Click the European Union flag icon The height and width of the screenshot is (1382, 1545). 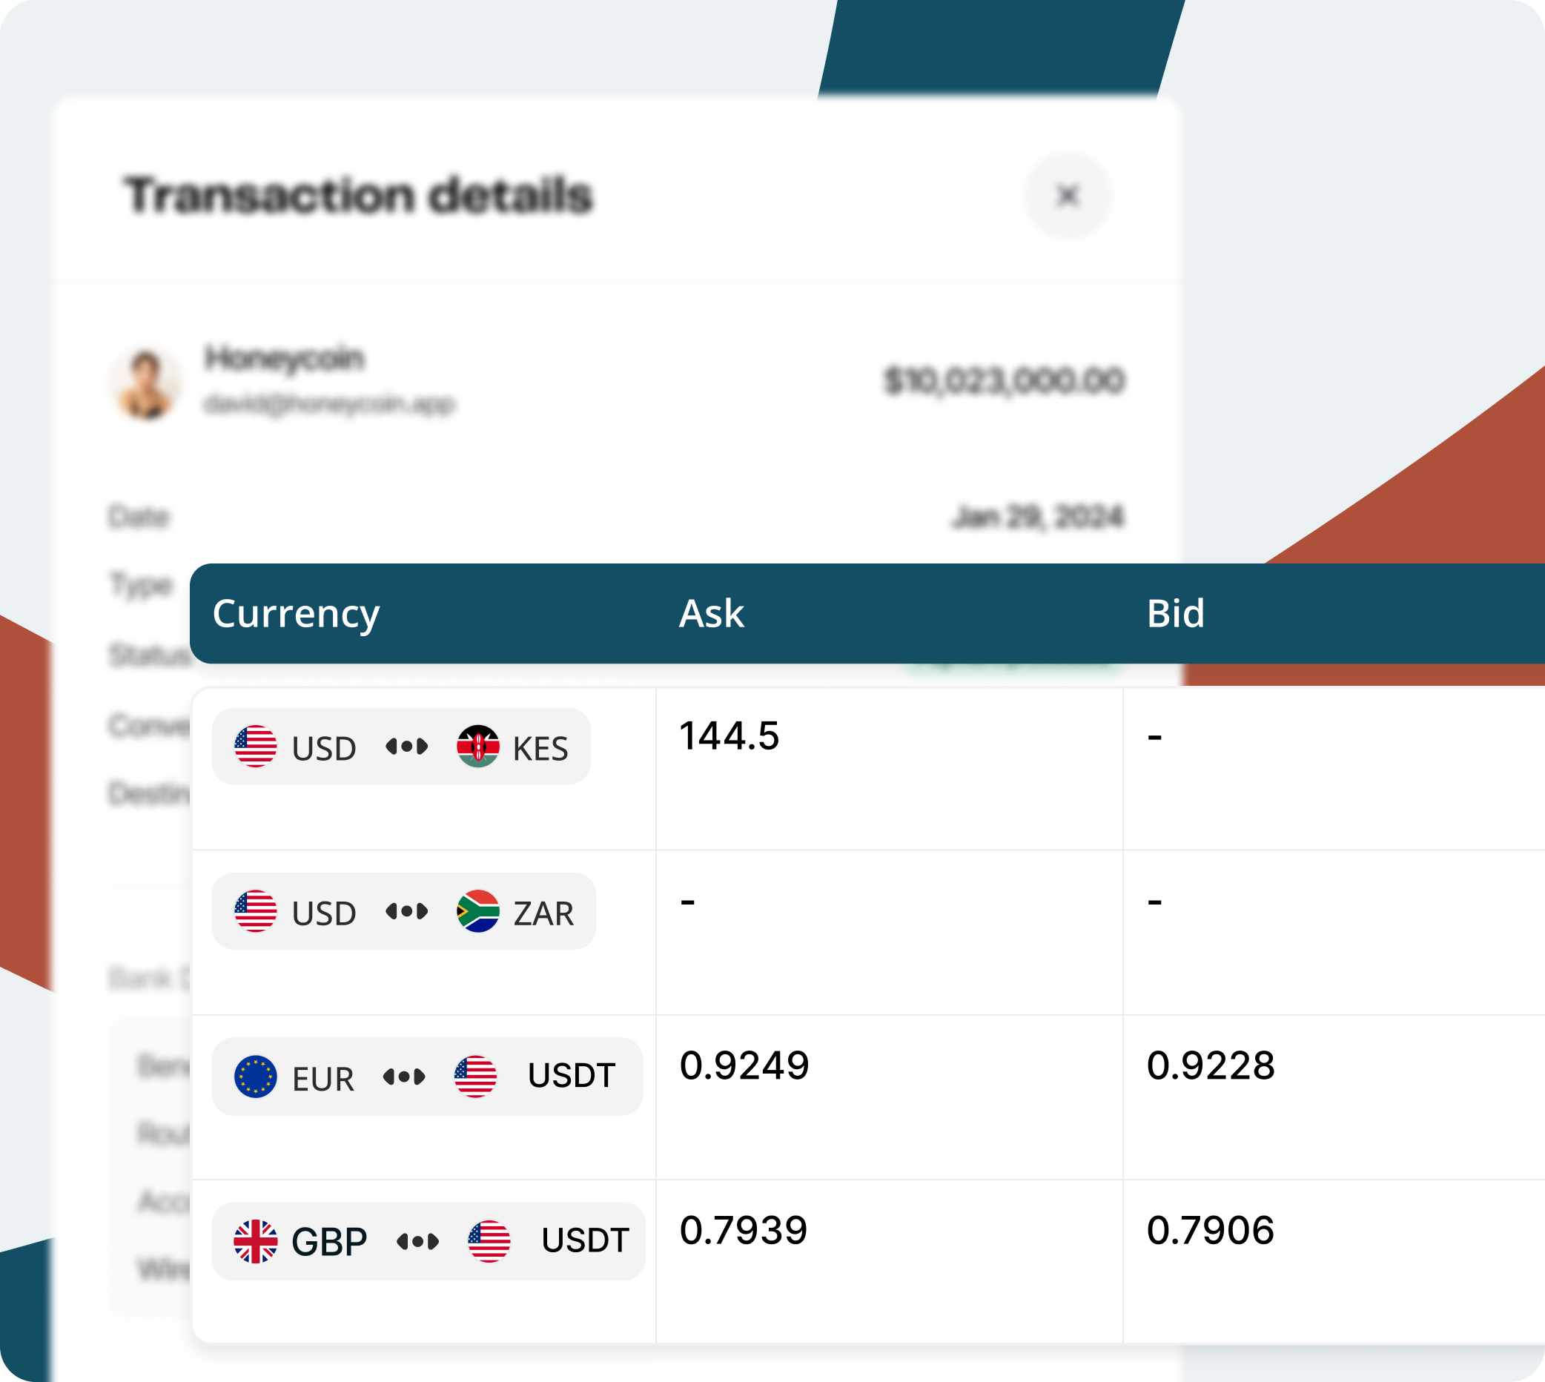click(x=255, y=1076)
